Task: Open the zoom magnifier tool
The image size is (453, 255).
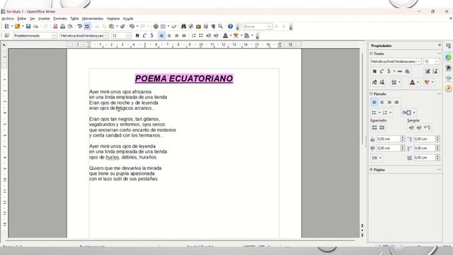Action: coord(220,26)
